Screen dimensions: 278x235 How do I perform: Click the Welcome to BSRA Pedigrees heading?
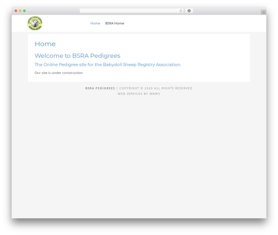77,56
